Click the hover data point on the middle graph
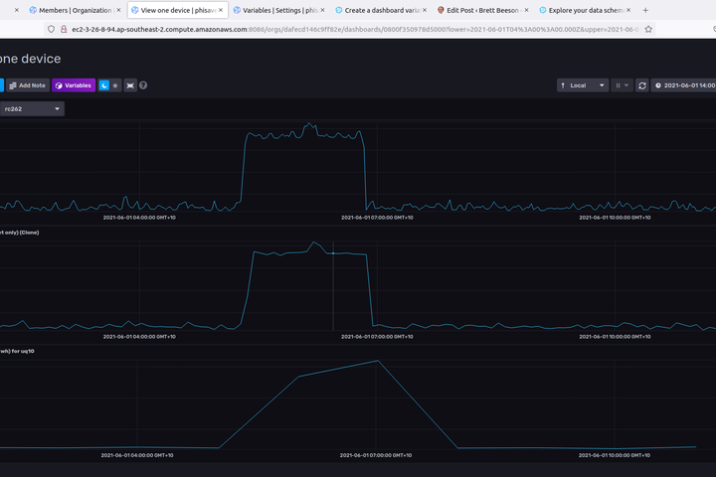The width and height of the screenshot is (716, 477). tap(333, 252)
